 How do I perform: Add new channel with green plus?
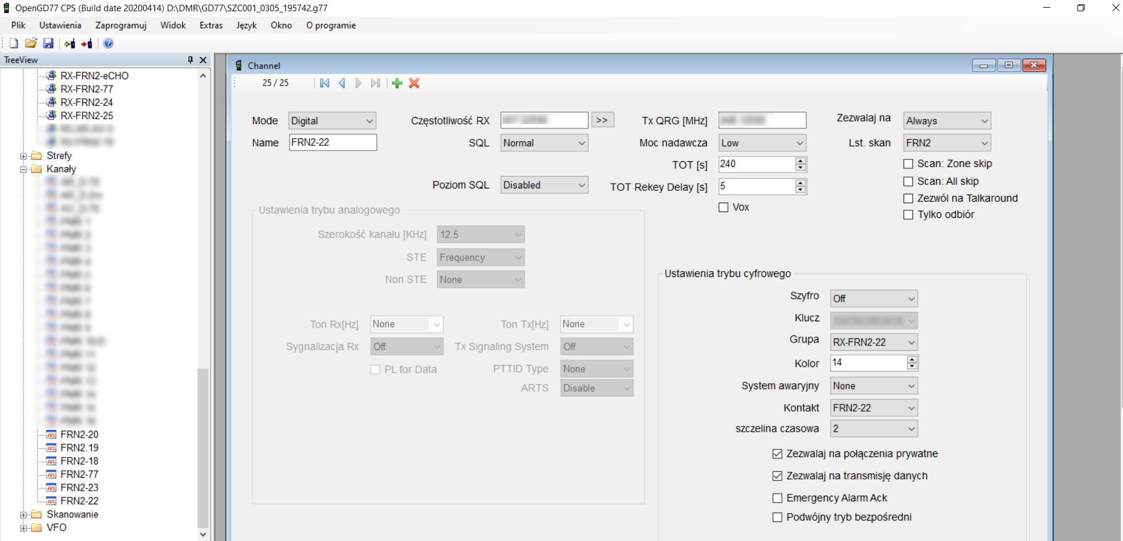[397, 83]
